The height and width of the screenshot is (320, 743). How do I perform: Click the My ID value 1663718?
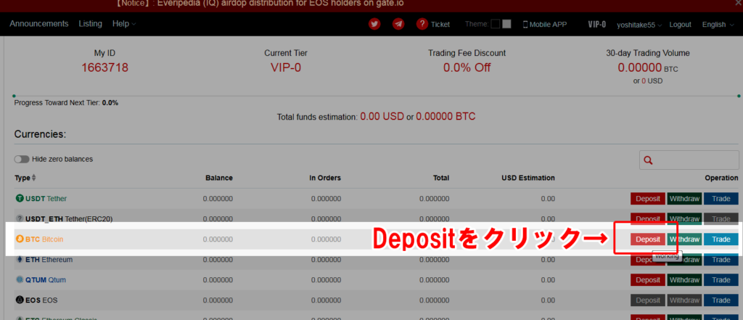pyautogui.click(x=104, y=67)
